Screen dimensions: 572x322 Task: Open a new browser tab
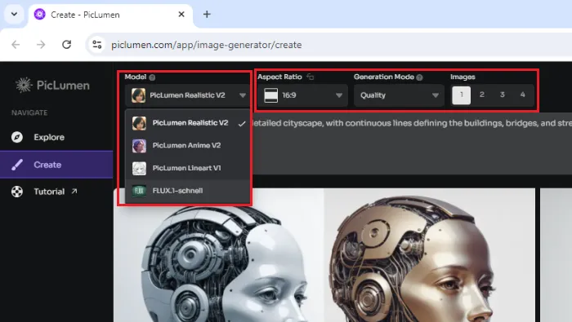pos(207,15)
